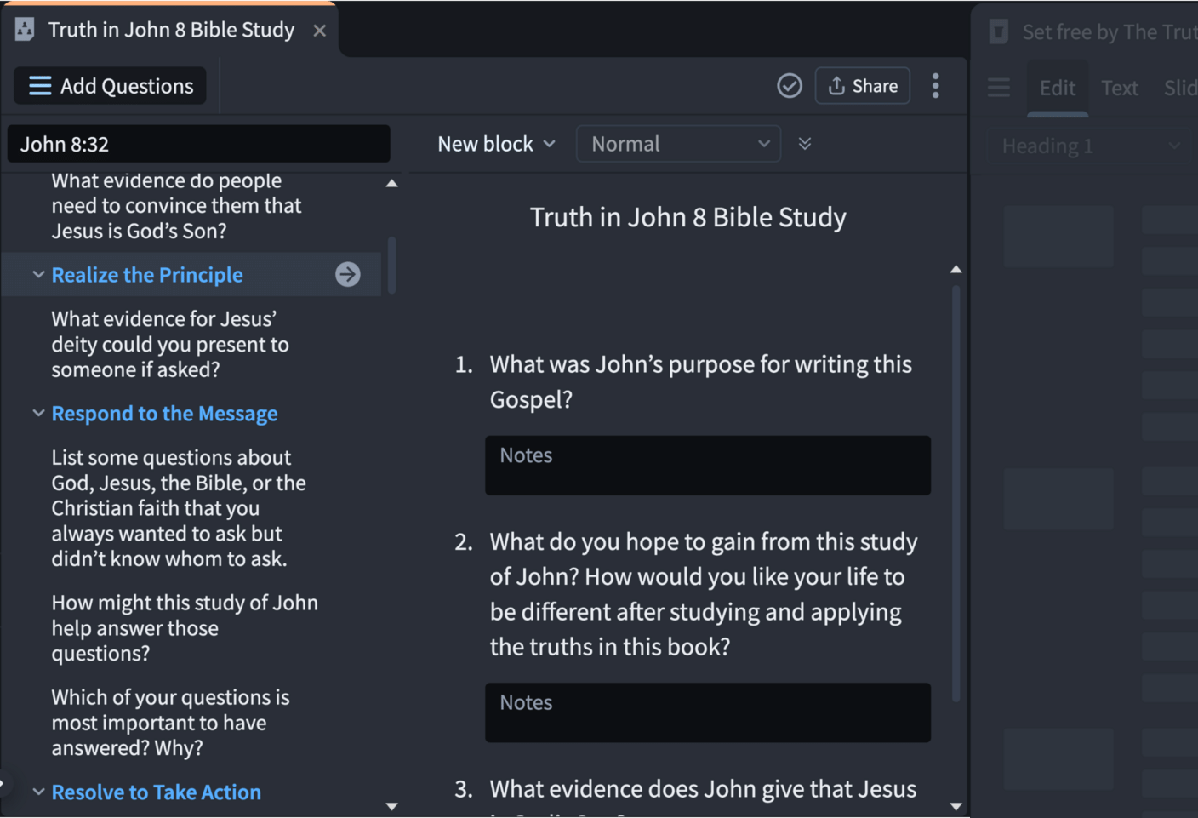Close the Truth in John 8 tab
The height and width of the screenshot is (818, 1198).
point(319,31)
